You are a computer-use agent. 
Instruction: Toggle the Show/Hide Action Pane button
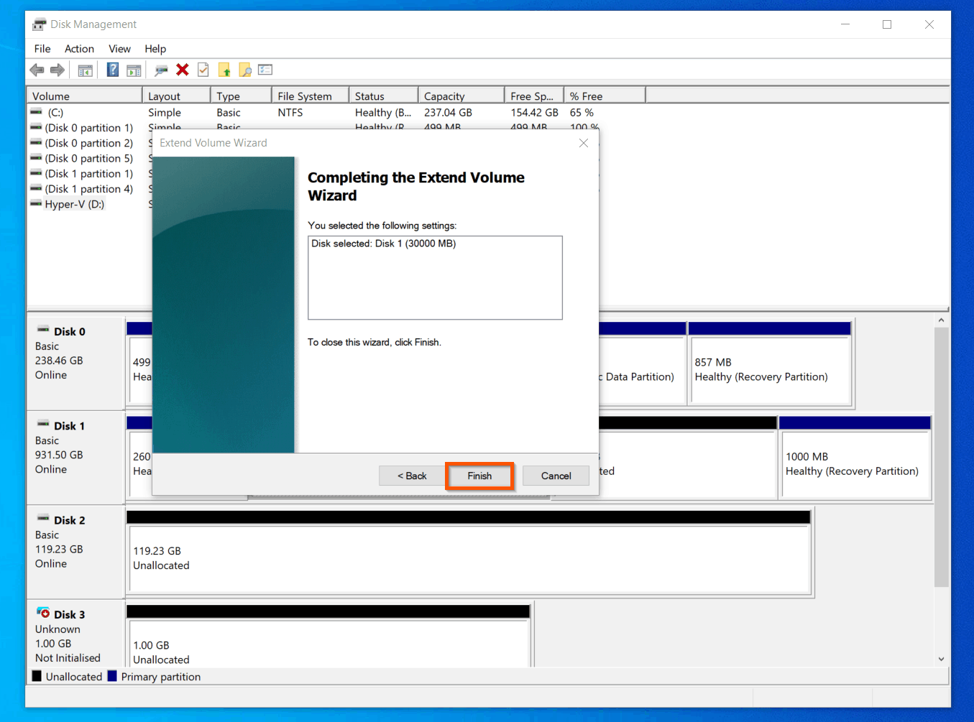(x=134, y=69)
